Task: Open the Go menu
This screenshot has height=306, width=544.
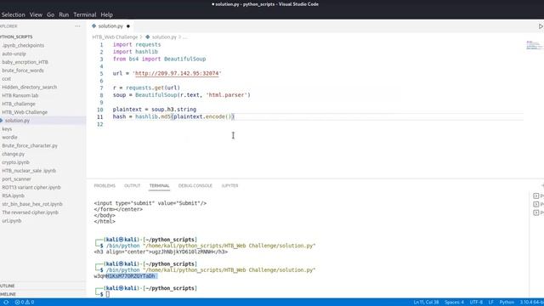Action: (x=50, y=14)
